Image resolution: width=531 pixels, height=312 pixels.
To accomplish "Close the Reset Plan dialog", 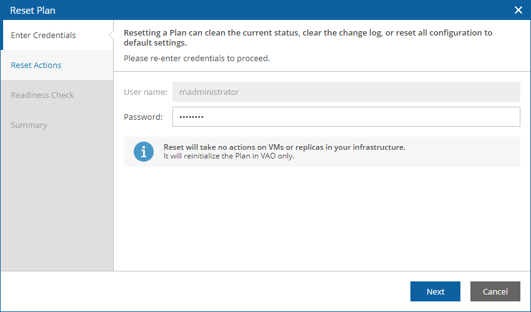I will (x=518, y=10).
